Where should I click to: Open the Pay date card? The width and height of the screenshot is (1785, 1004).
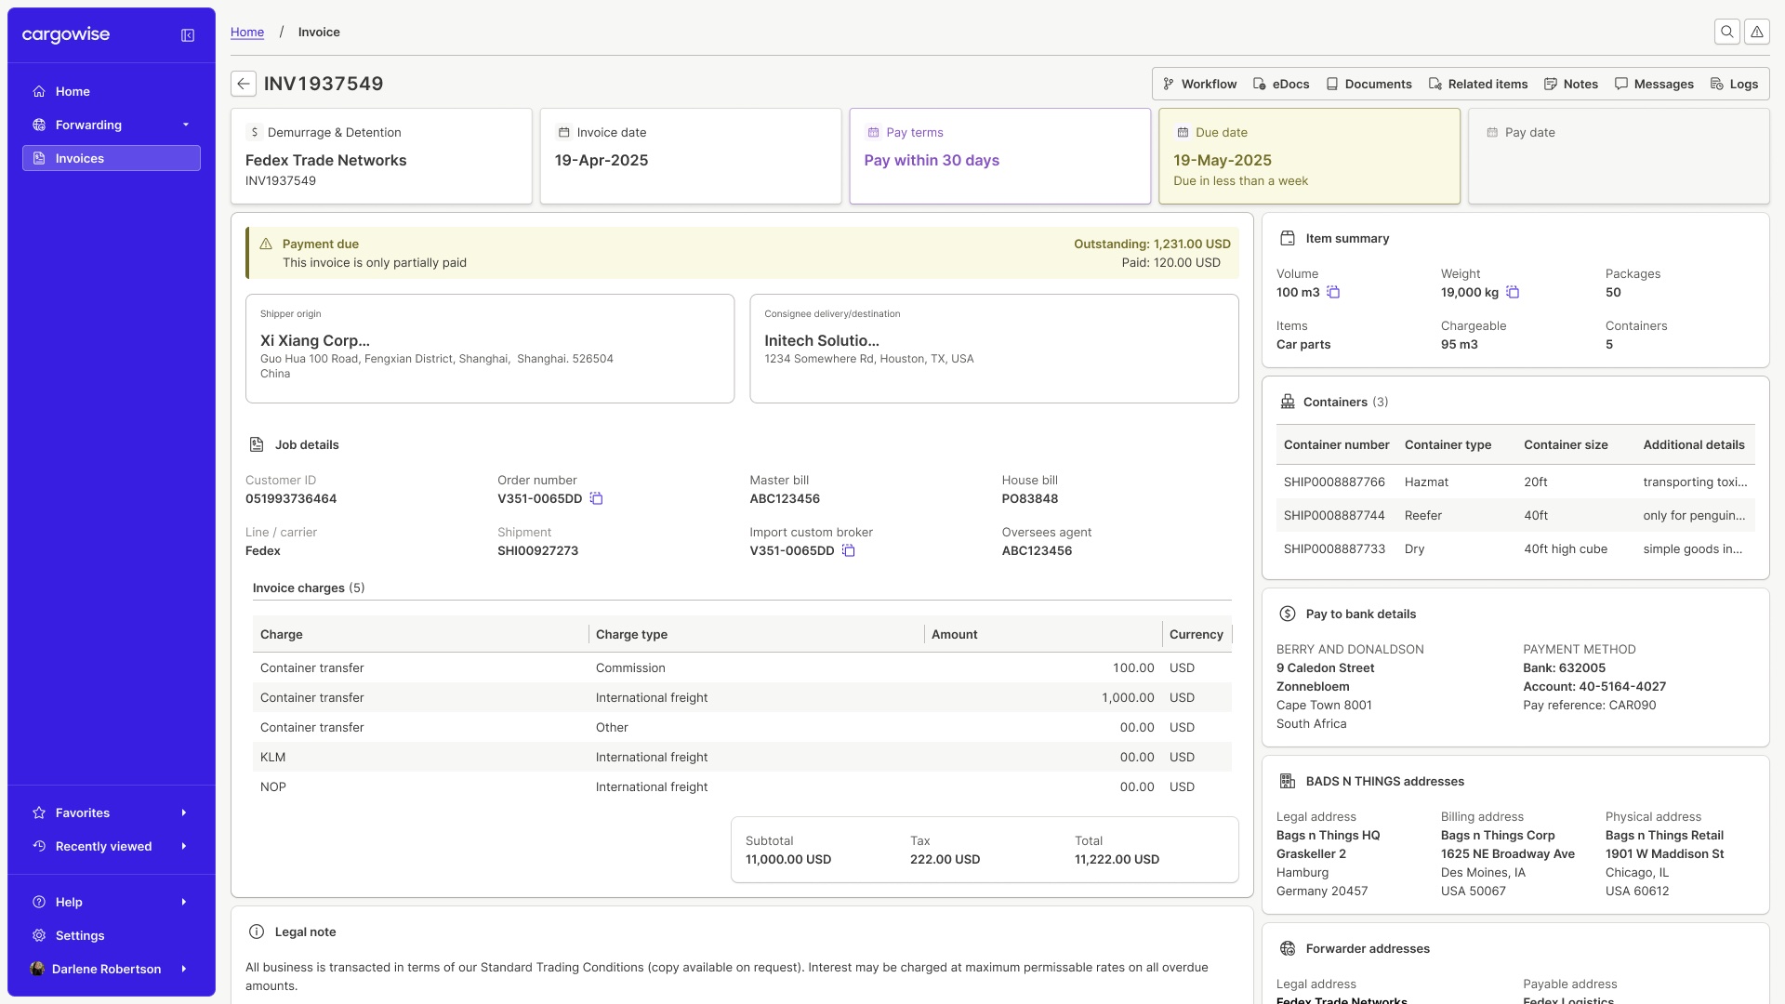[x=1619, y=156]
